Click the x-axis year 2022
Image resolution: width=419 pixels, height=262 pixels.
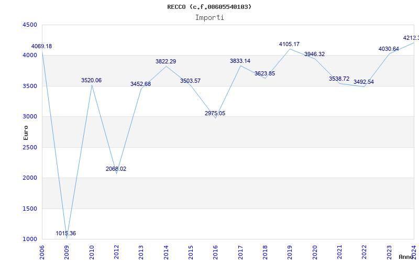tap(365, 253)
